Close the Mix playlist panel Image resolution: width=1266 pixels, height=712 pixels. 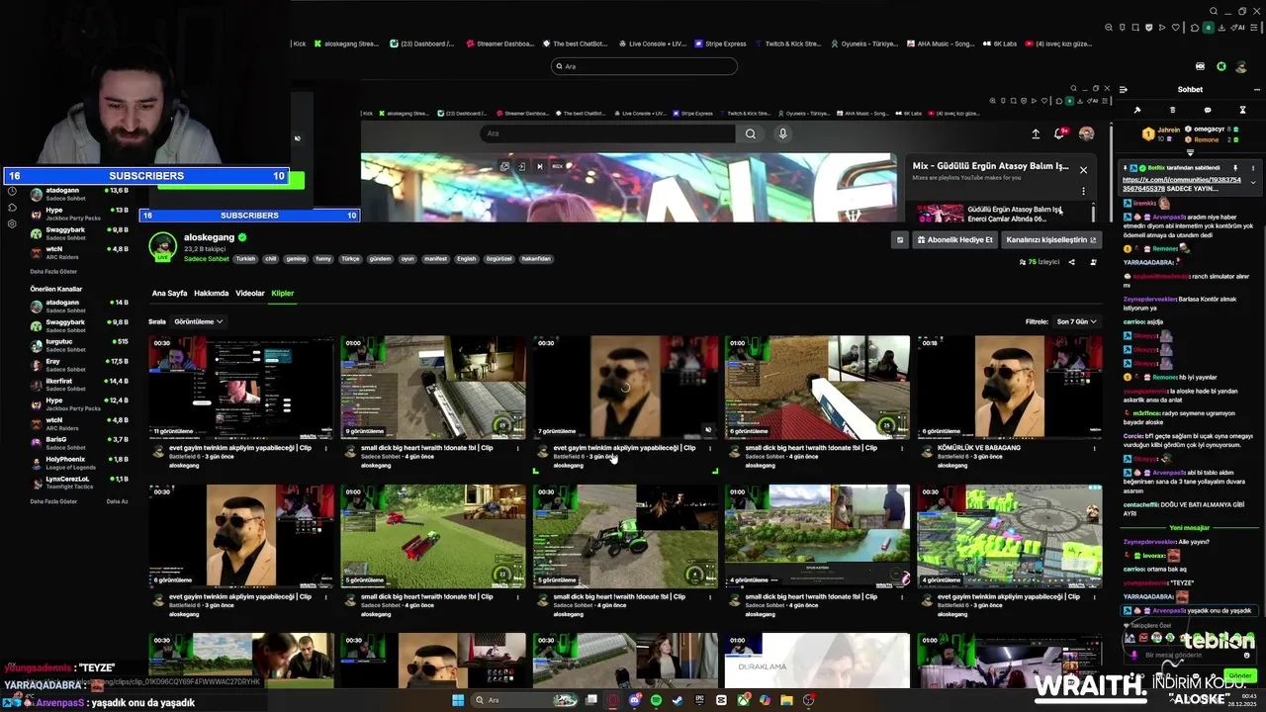coord(1083,169)
